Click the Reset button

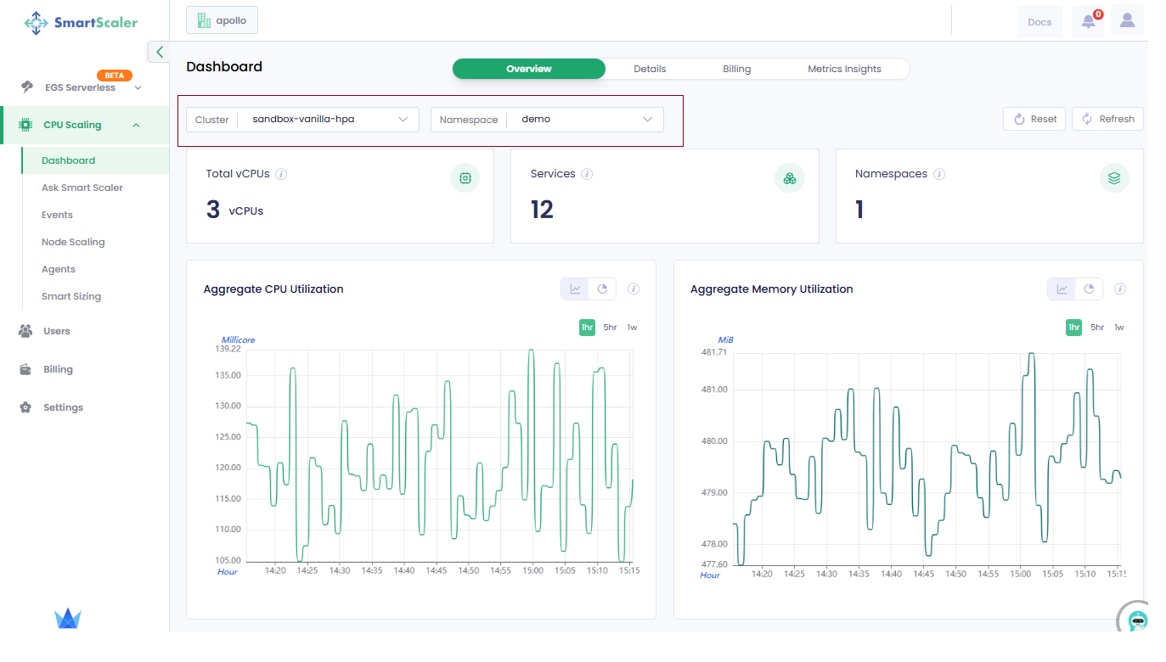[x=1034, y=119]
